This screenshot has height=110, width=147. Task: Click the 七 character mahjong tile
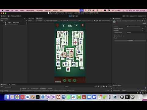coord(58,40)
